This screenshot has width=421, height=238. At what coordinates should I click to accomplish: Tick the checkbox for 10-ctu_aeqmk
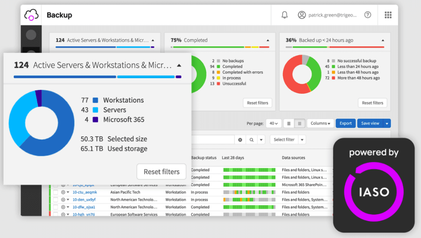56,192
